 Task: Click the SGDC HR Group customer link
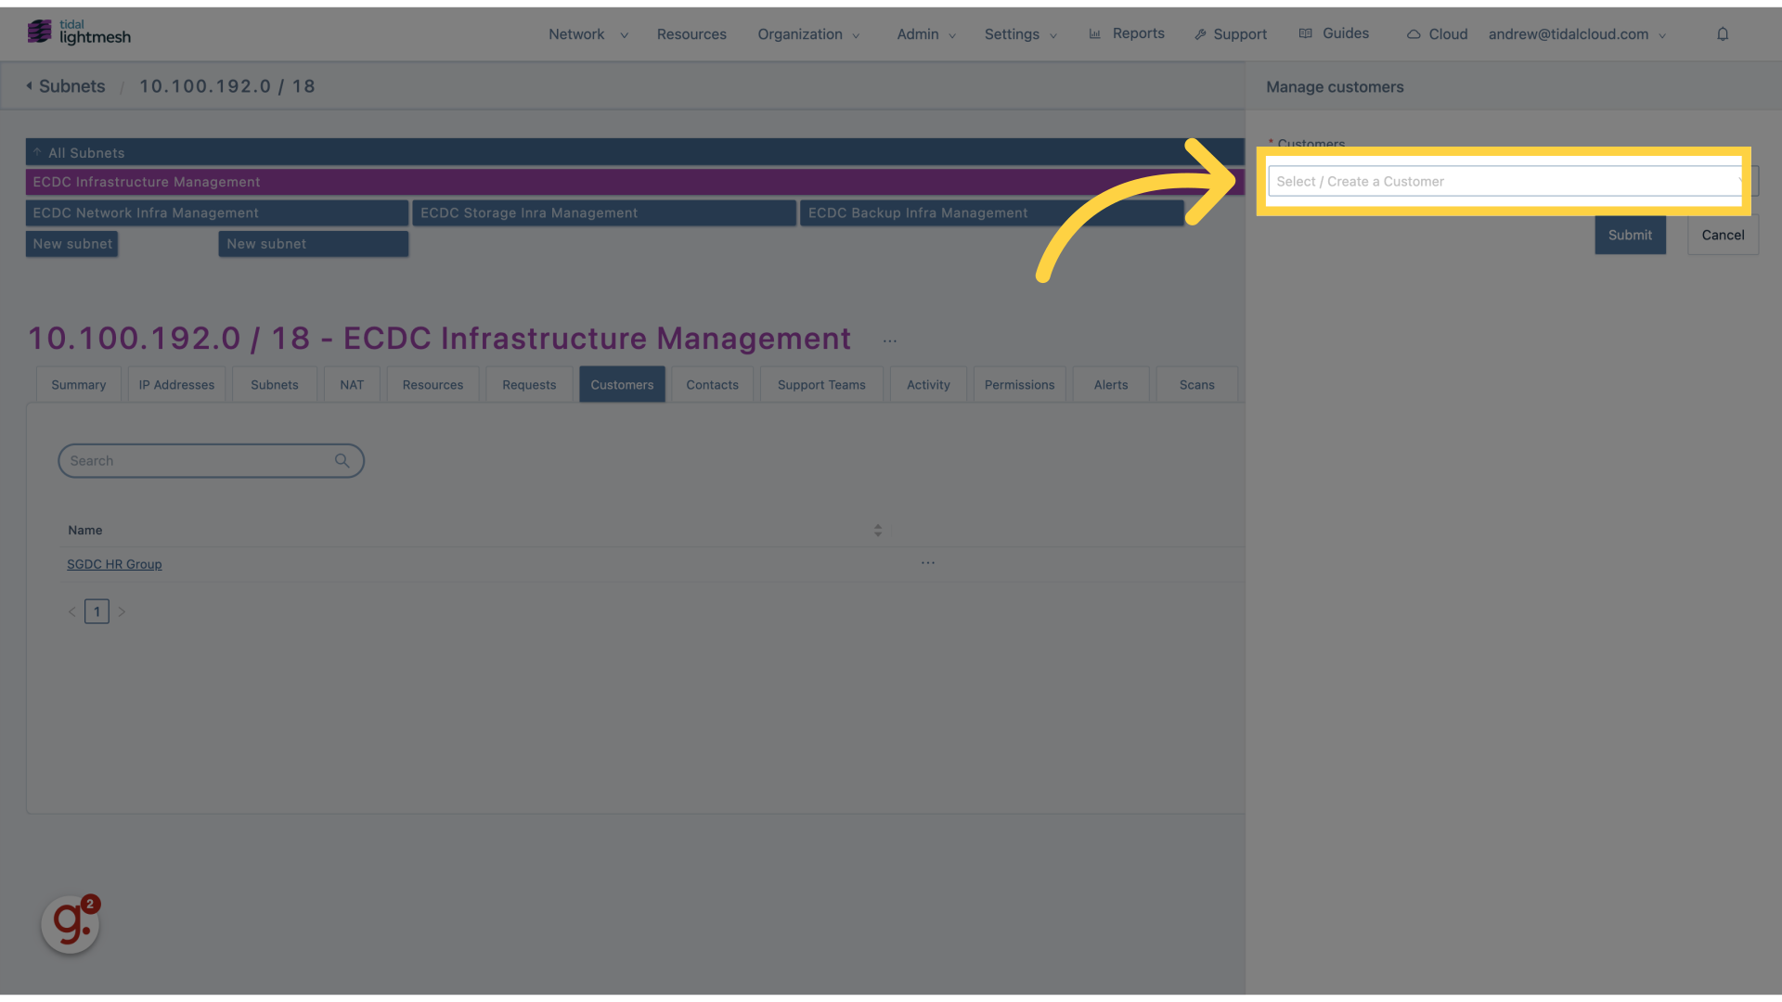point(114,564)
